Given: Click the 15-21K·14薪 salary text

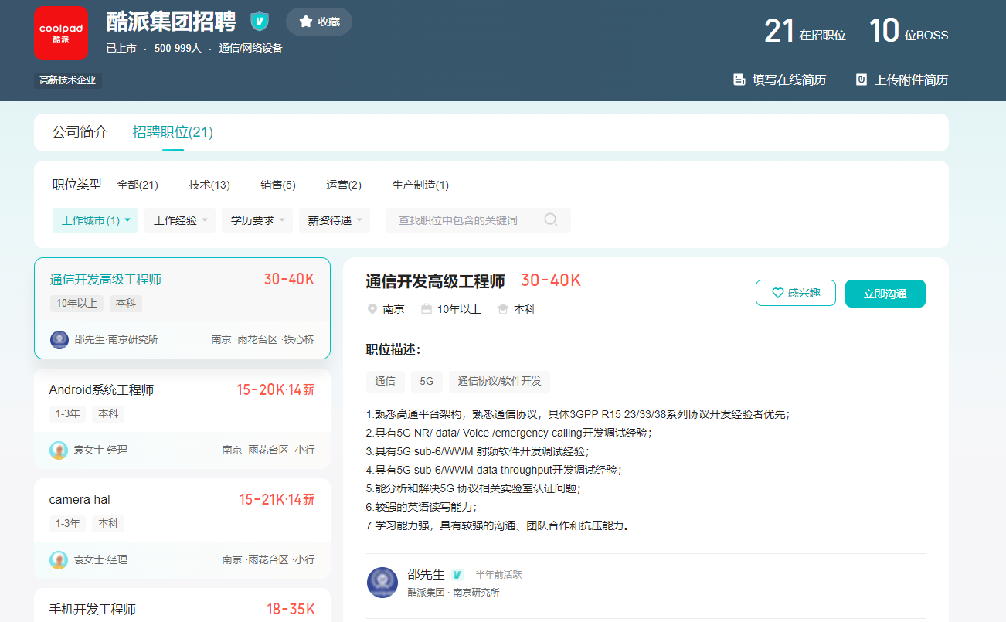Looking at the screenshot, I should 277,499.
